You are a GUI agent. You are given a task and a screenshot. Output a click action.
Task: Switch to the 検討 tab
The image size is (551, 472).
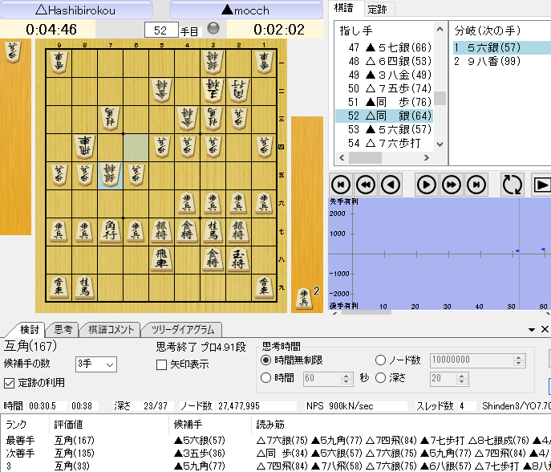pyautogui.click(x=30, y=330)
